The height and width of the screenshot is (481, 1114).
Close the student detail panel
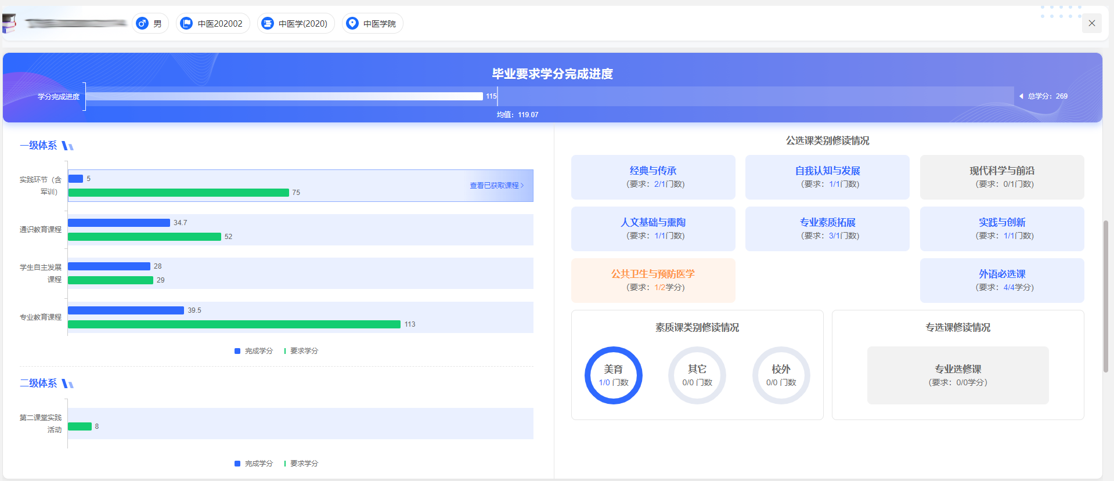(1091, 23)
